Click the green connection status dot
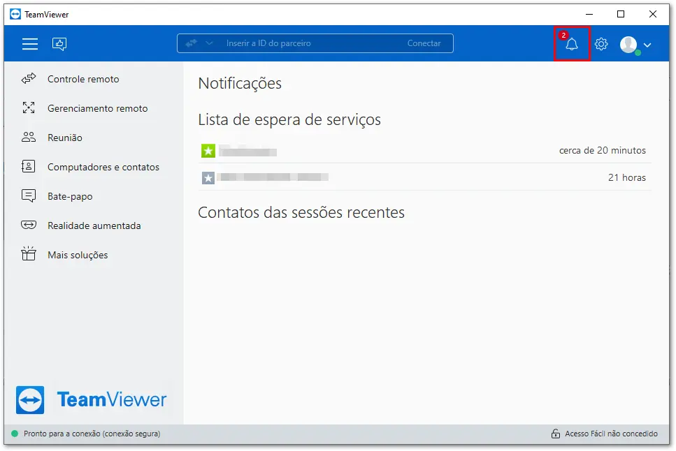The width and height of the screenshot is (676, 451). [x=15, y=434]
